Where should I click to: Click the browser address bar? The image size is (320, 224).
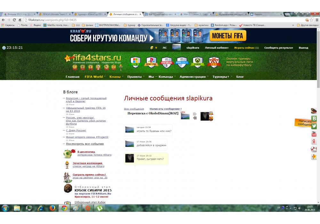click(x=160, y=20)
